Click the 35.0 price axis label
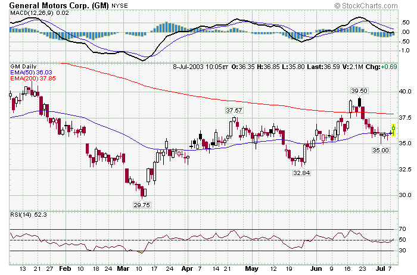The height and width of the screenshot is (275, 417). point(404,143)
